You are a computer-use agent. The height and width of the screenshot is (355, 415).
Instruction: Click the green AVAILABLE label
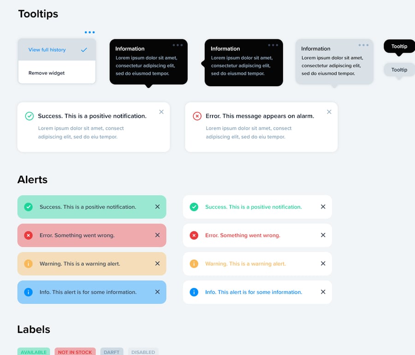(x=34, y=352)
